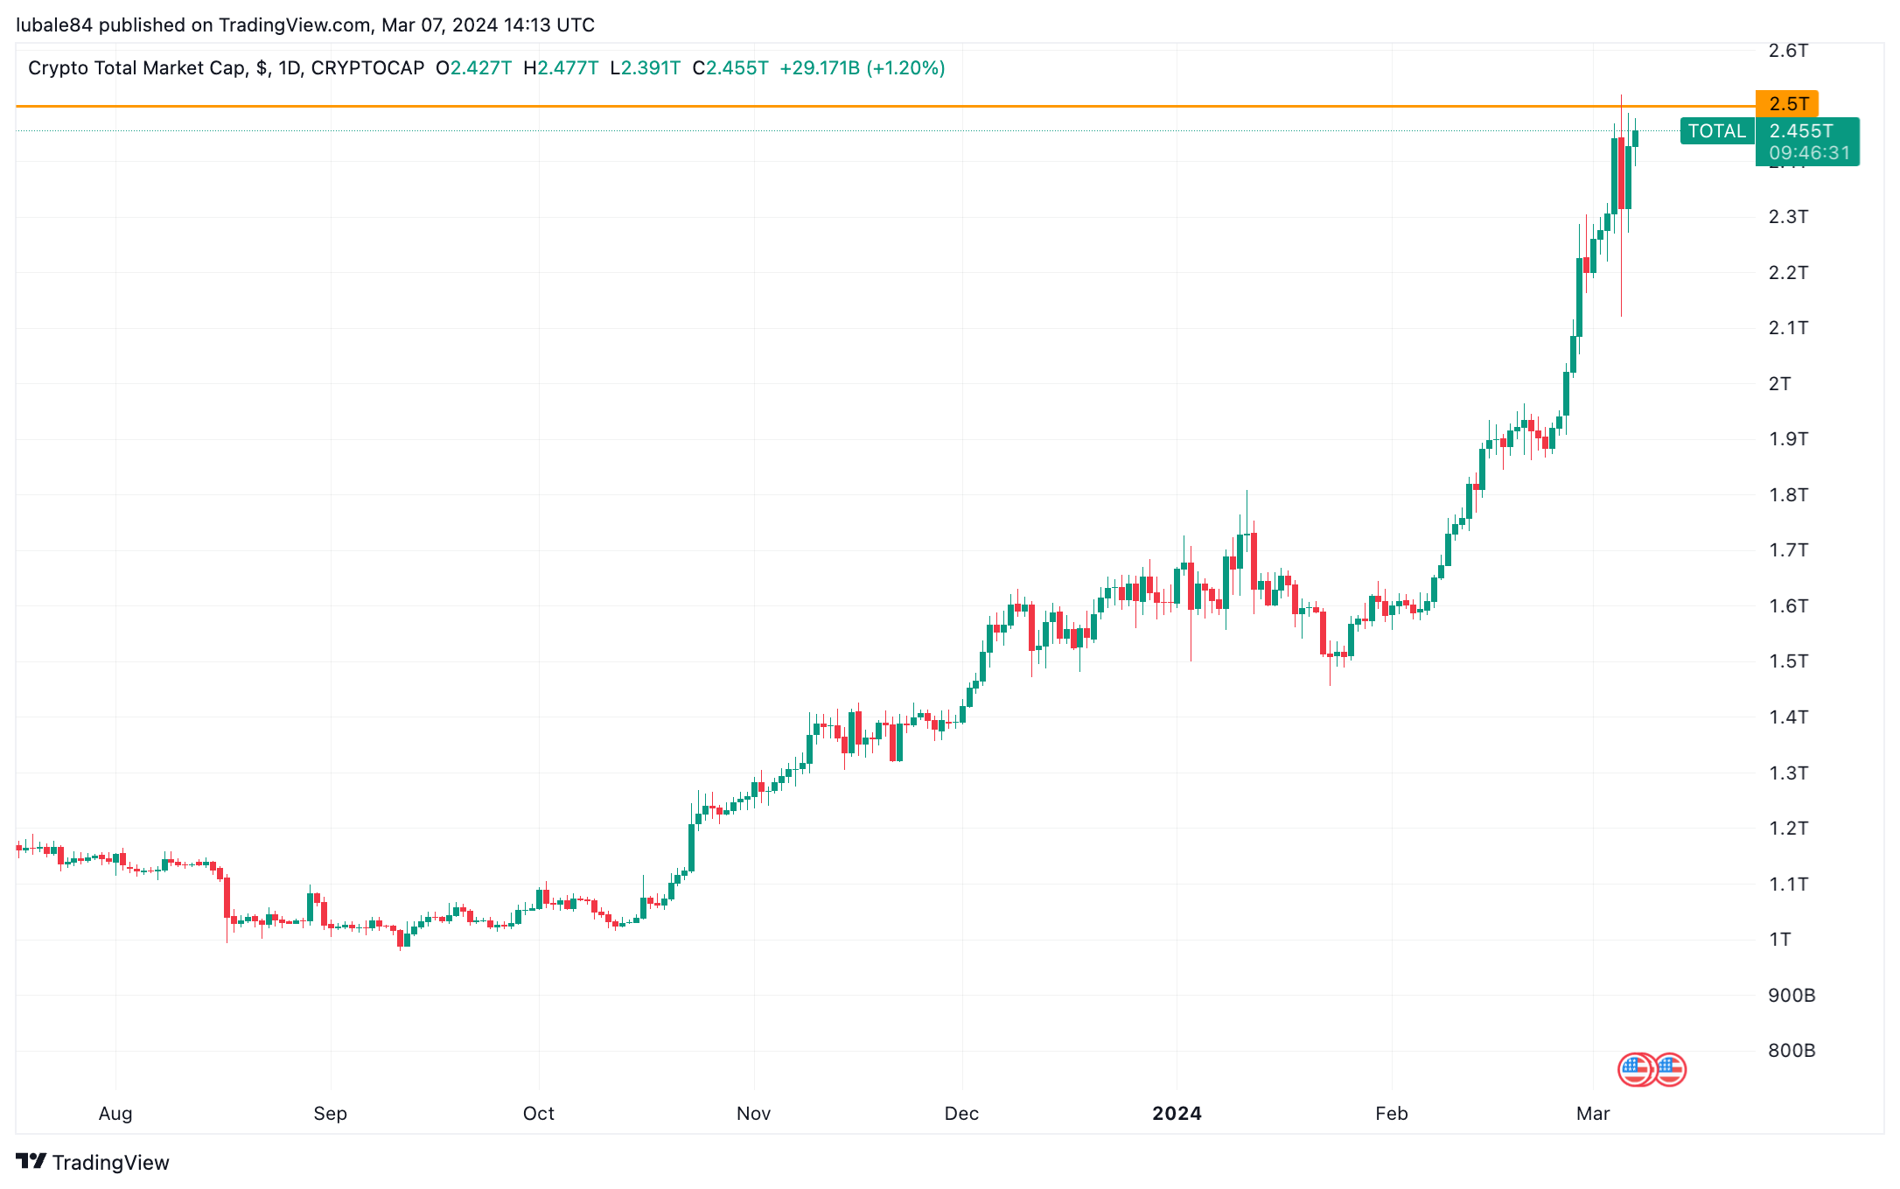The image size is (1900, 1189).
Task: Click the latest green daily candle
Action: coord(1635,138)
